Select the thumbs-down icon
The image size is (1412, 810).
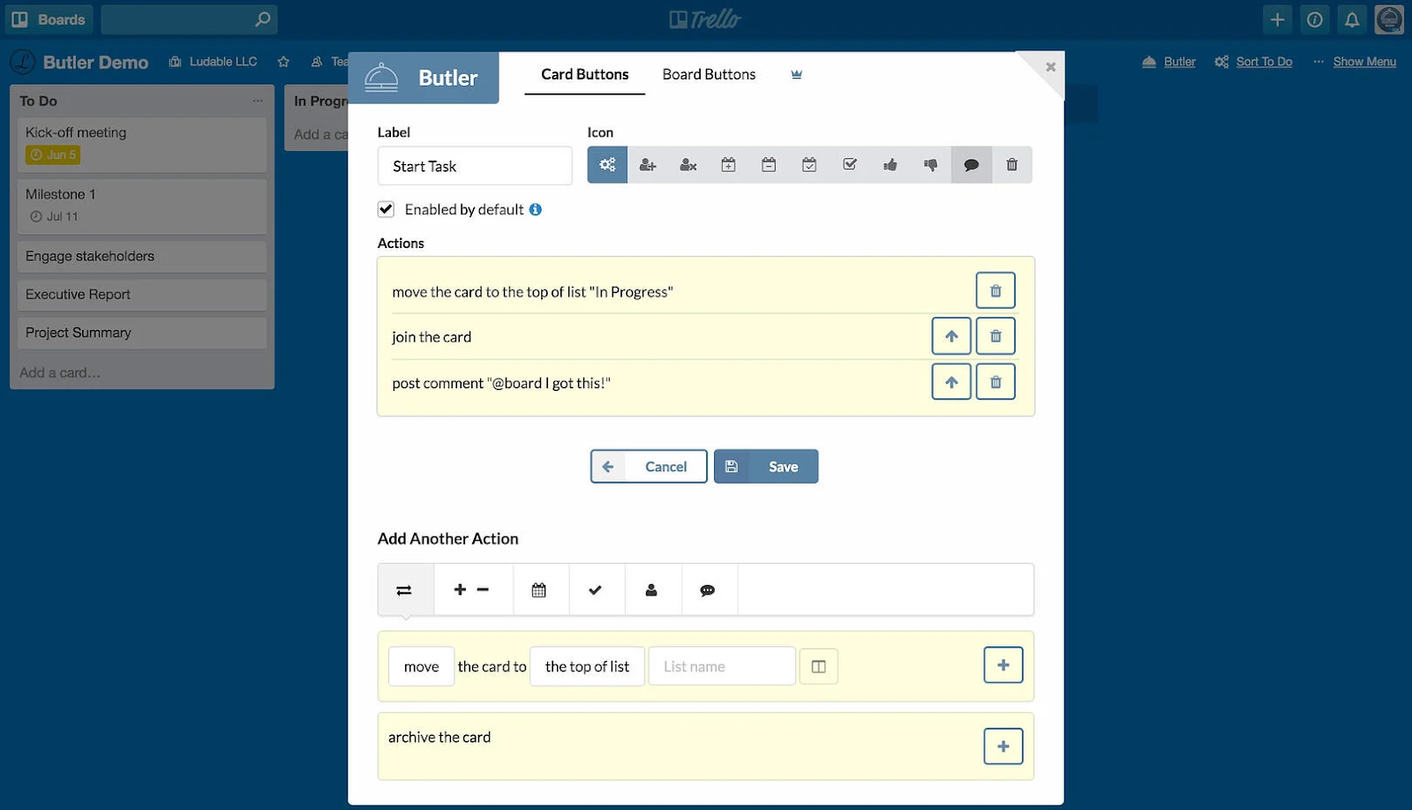tap(931, 165)
